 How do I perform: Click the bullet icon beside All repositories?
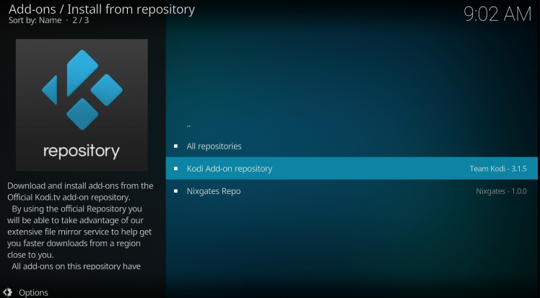click(175, 146)
